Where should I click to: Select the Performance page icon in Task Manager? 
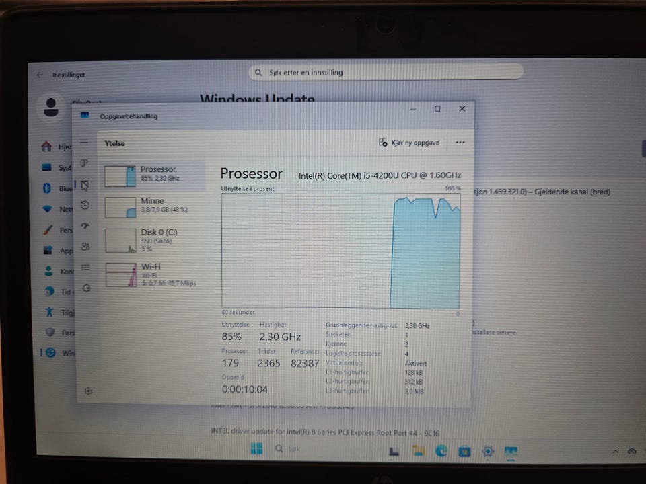click(85, 186)
